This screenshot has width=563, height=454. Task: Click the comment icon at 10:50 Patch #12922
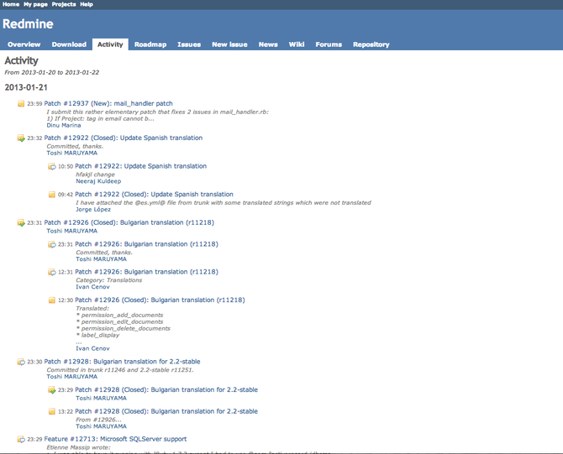(x=52, y=166)
